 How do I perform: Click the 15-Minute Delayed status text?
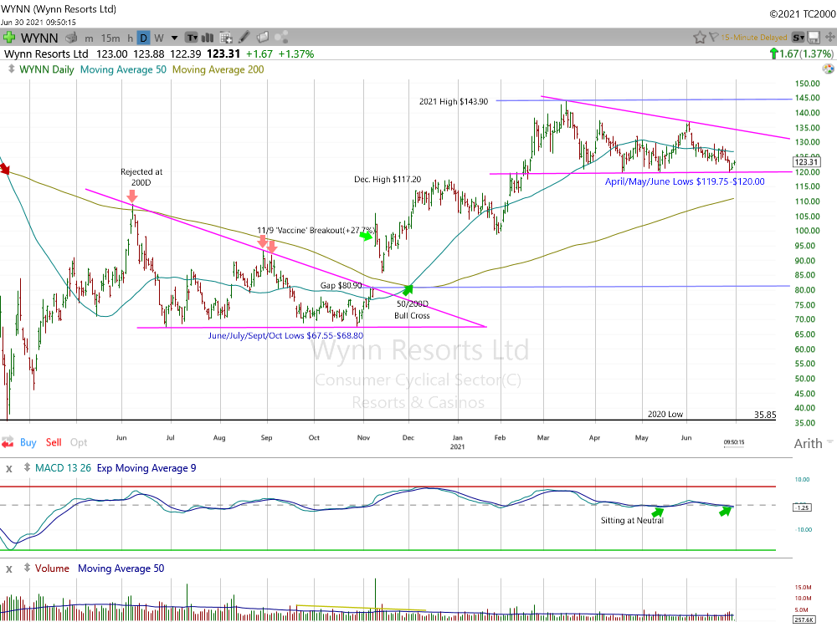754,38
